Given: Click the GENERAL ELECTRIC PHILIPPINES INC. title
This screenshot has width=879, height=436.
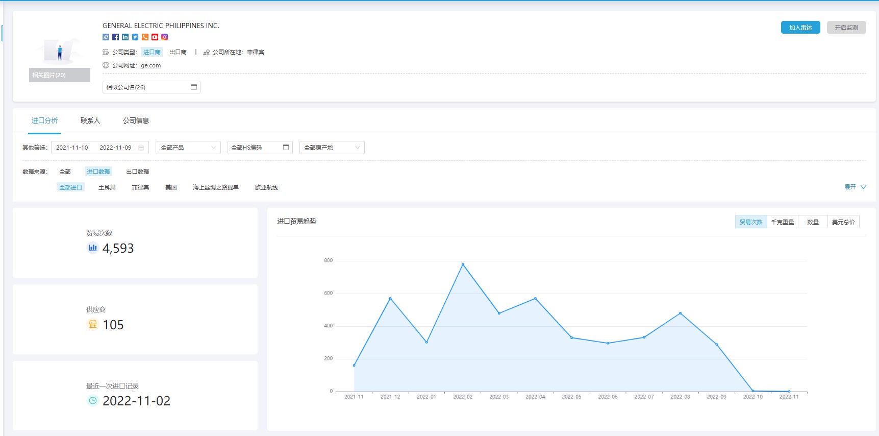Looking at the screenshot, I should pyautogui.click(x=161, y=26).
